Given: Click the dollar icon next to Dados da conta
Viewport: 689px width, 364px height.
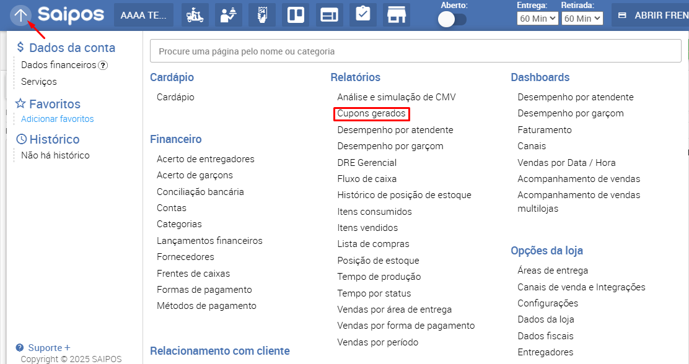Looking at the screenshot, I should click(20, 47).
